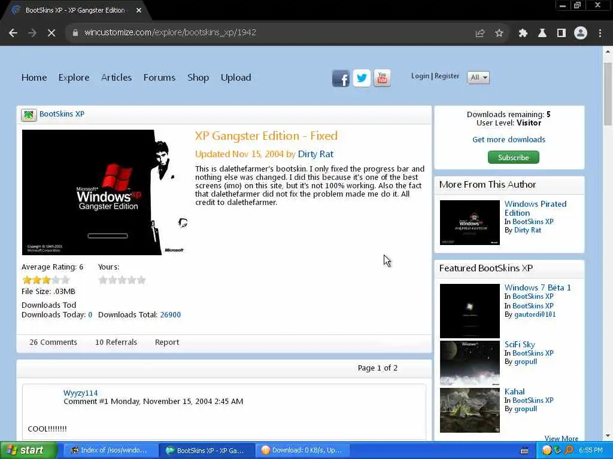Open the Shop menu item

coord(198,78)
